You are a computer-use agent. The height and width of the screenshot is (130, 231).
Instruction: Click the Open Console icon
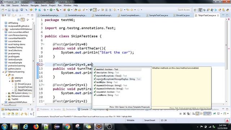click(x=225, y=114)
